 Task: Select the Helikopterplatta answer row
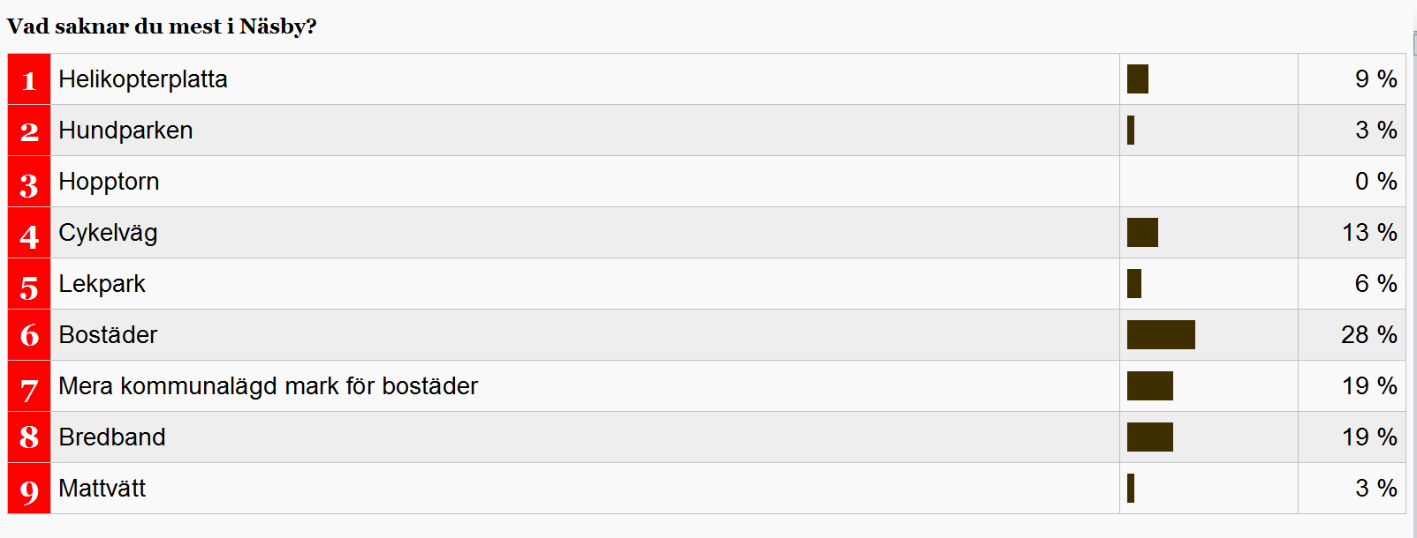707,79
